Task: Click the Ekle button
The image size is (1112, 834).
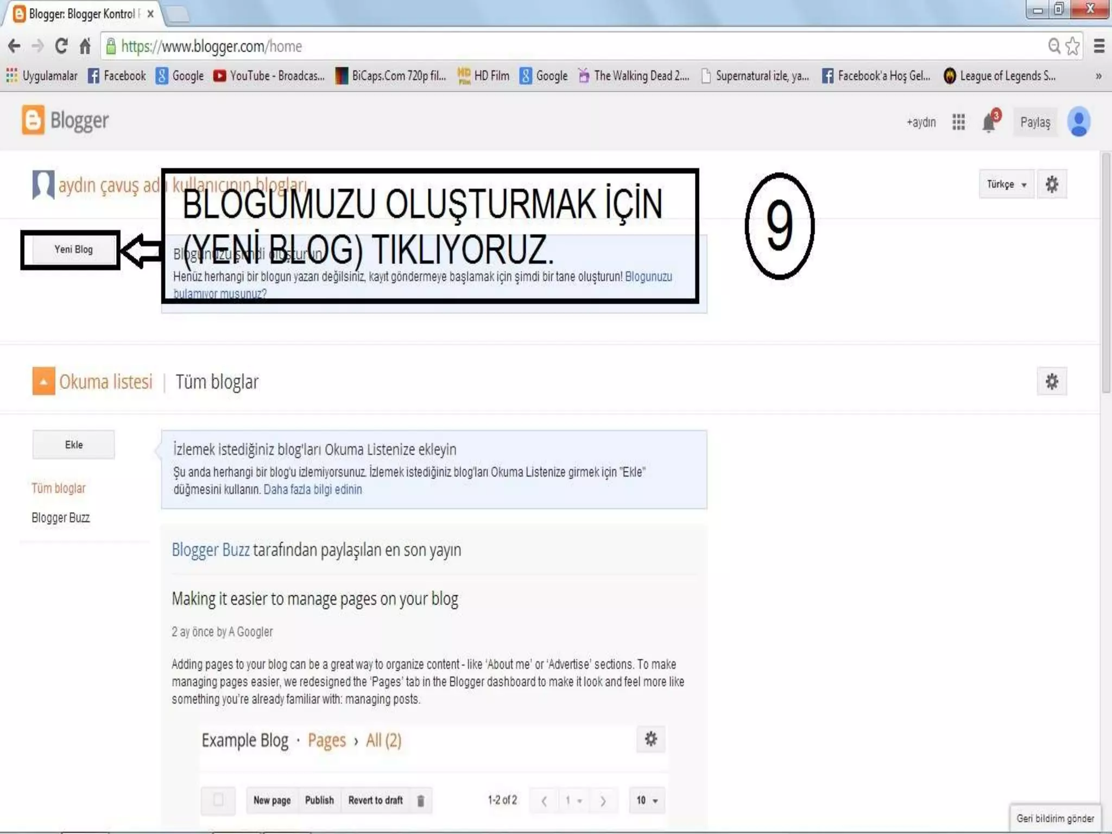Action: (x=73, y=445)
